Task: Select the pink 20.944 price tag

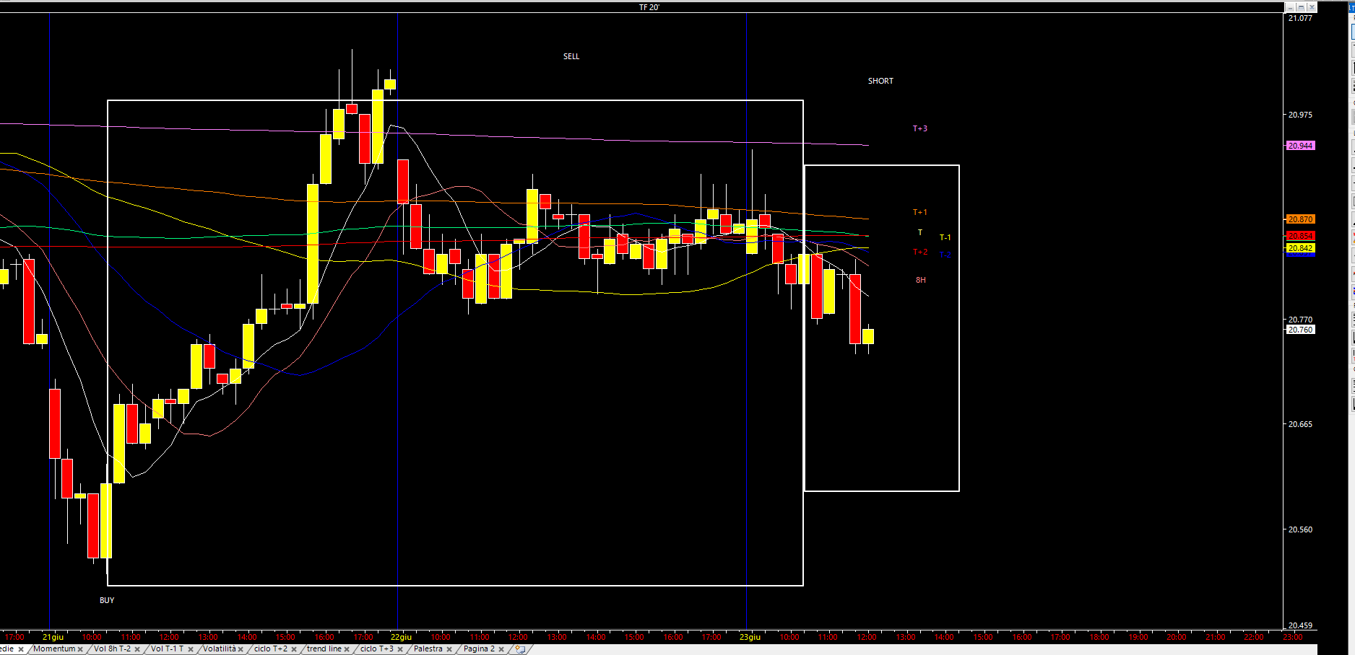Action: pos(1301,146)
